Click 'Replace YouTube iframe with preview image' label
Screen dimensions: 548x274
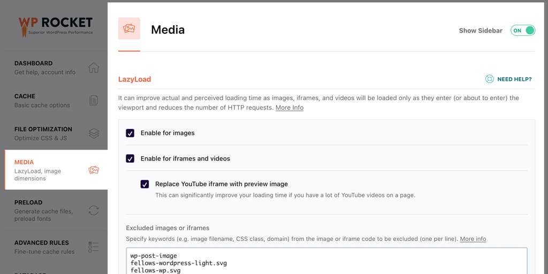[x=222, y=184]
